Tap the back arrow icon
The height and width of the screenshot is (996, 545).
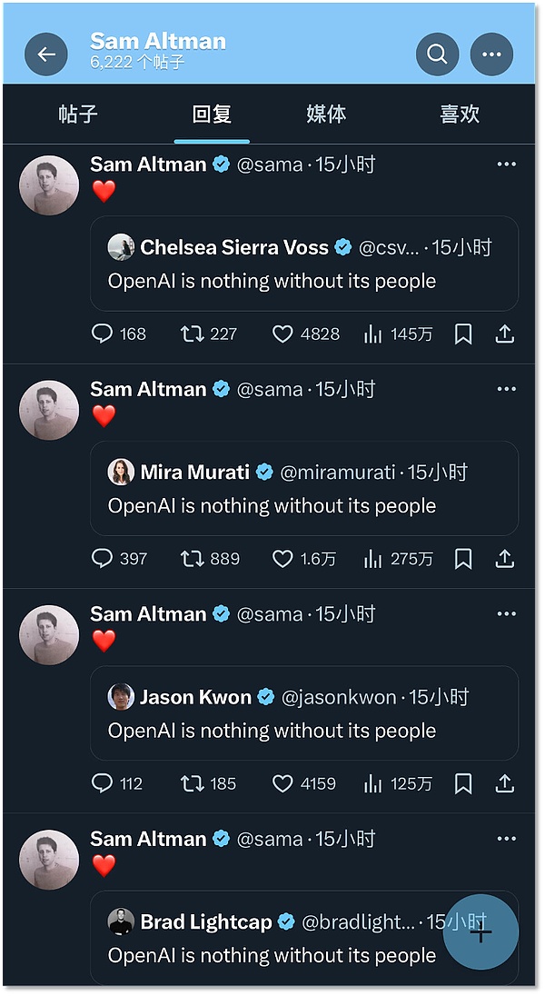[x=46, y=55]
